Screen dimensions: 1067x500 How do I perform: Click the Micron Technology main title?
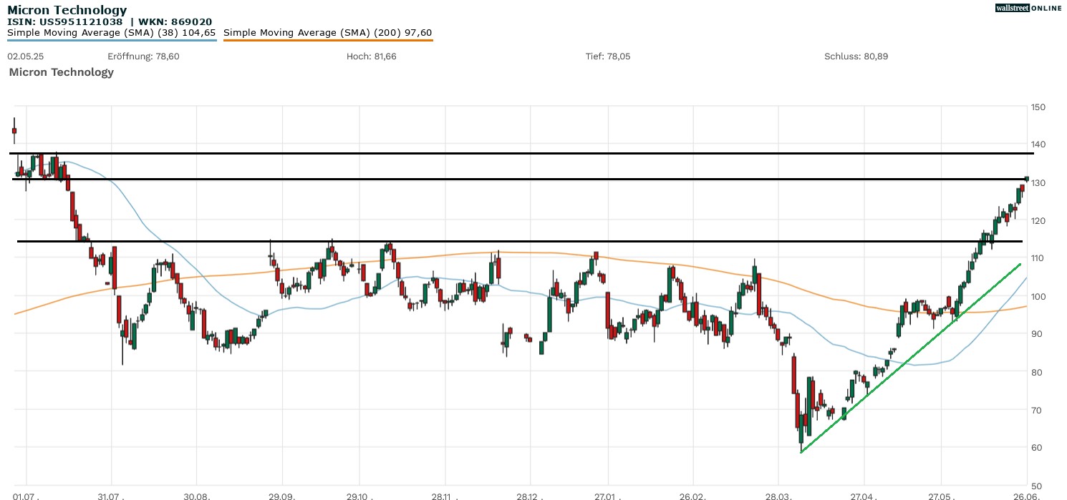67,10
